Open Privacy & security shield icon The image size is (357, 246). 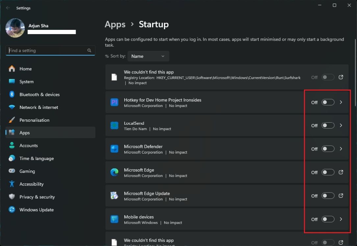click(x=12, y=197)
